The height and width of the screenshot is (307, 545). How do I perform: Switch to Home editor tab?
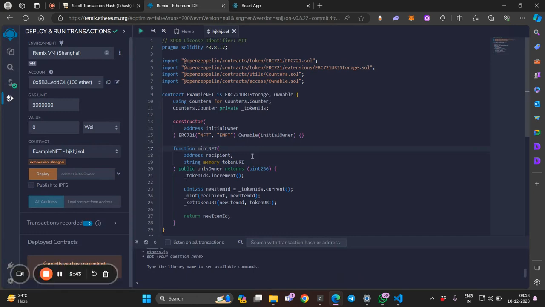click(x=184, y=31)
